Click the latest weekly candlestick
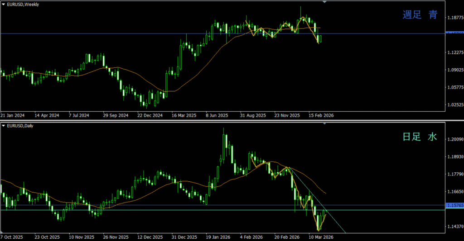 (x=320, y=39)
